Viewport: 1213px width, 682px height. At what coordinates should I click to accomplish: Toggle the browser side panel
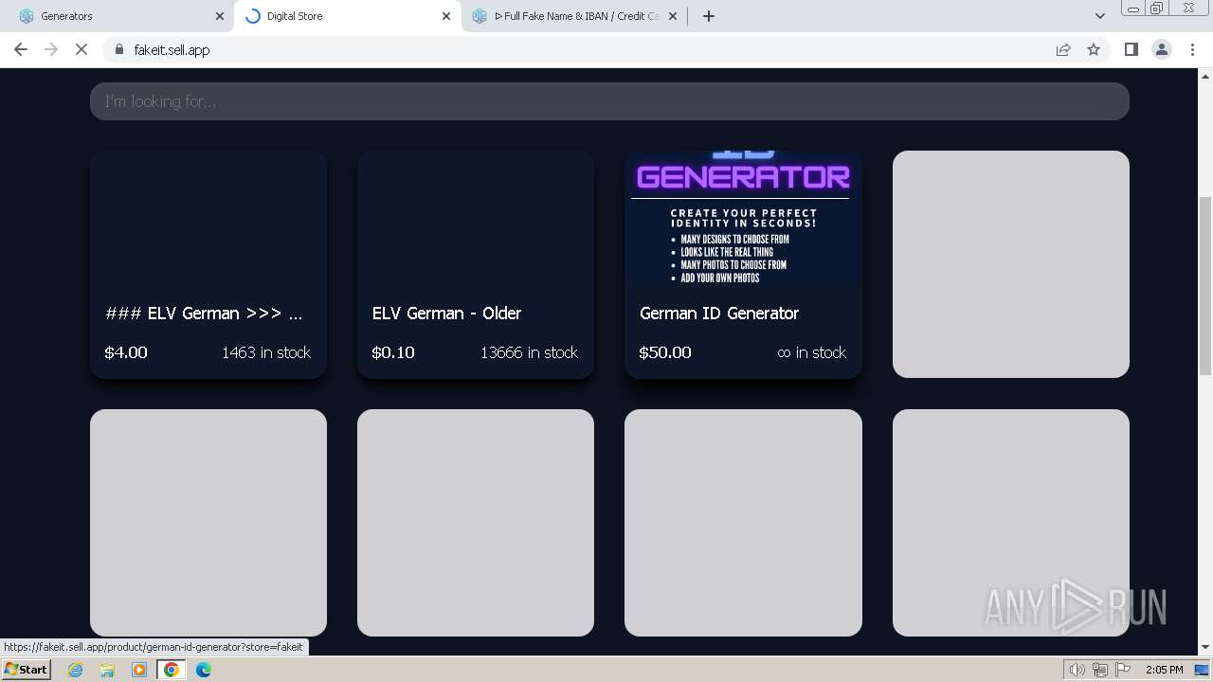click(x=1131, y=49)
